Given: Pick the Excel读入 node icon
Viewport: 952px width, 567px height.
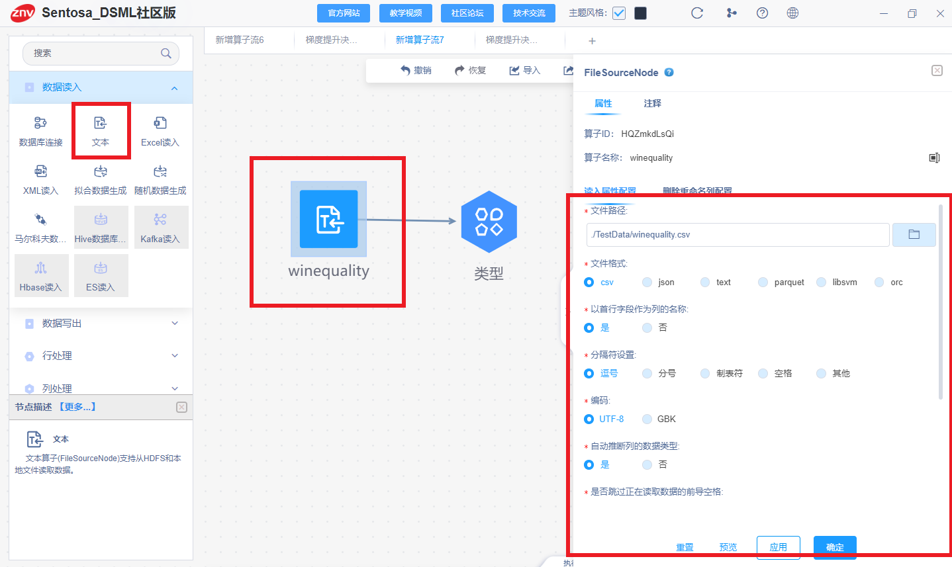Looking at the screenshot, I should pos(160,123).
